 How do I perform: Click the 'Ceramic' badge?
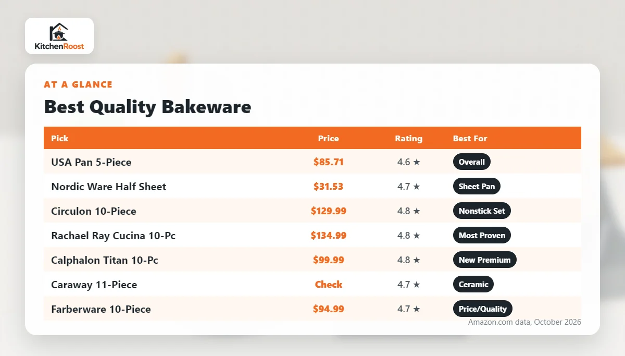click(x=473, y=285)
